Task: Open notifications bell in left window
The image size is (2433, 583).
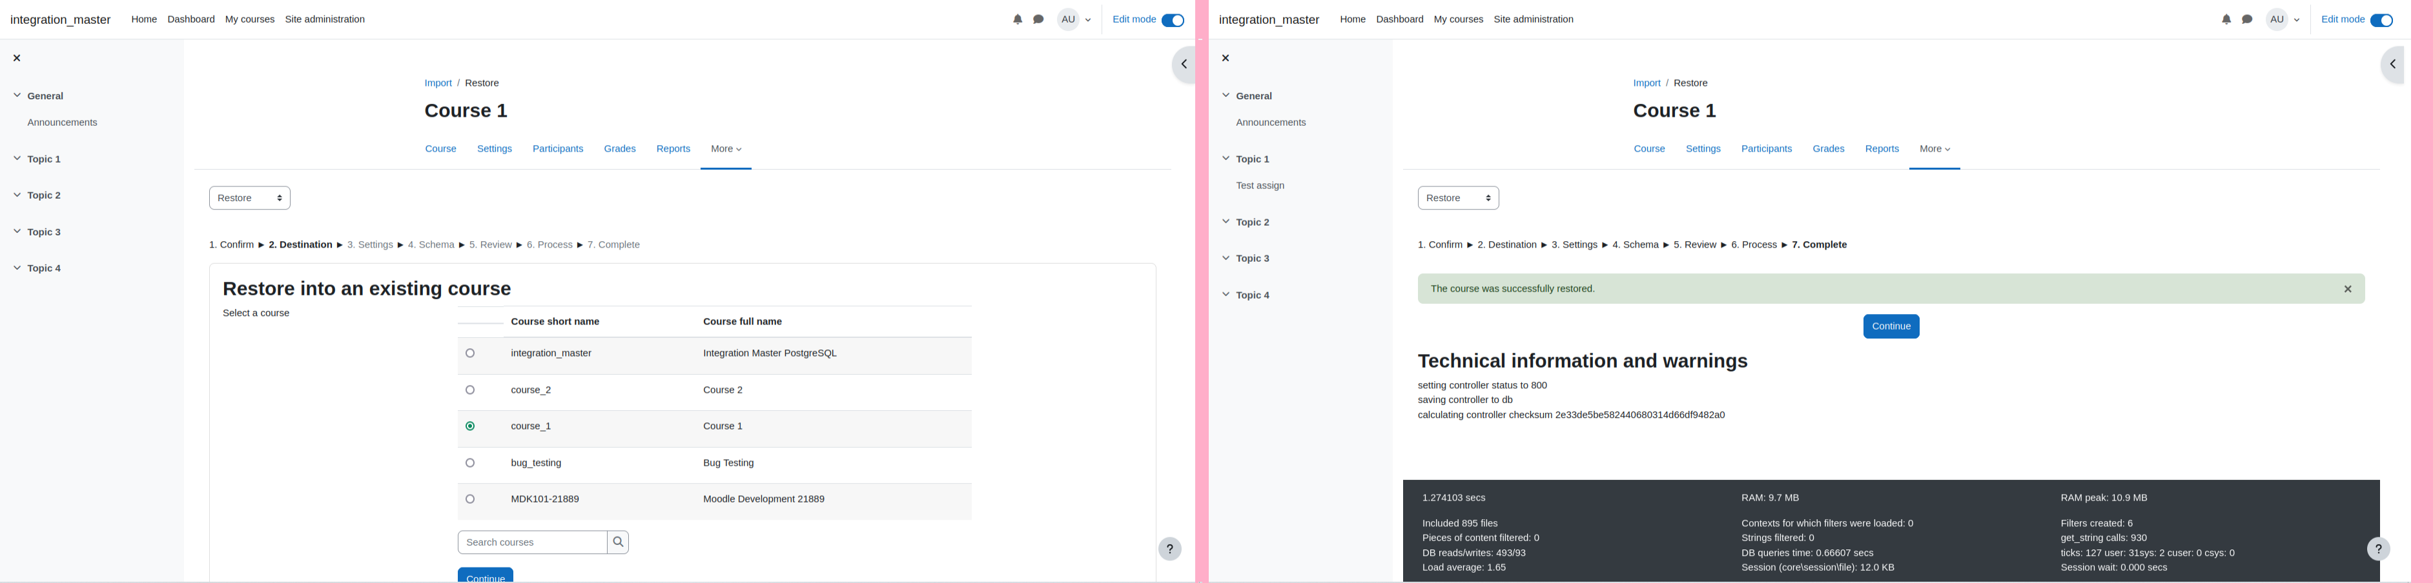Action: click(x=1017, y=20)
